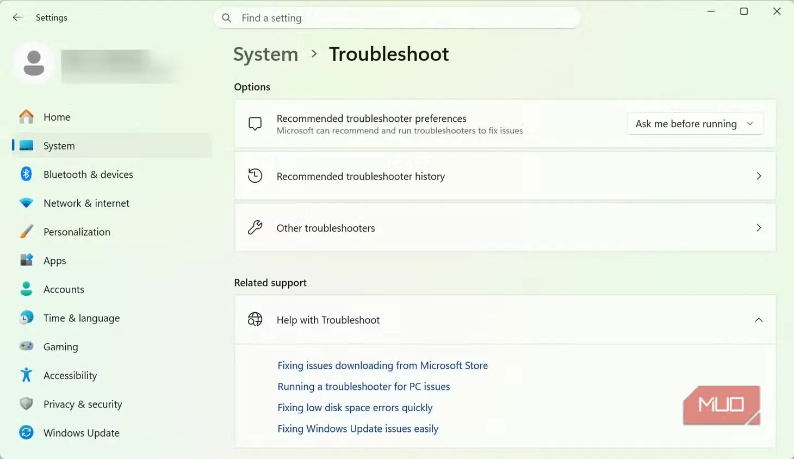Image resolution: width=794 pixels, height=459 pixels.
Task: Close the Settings window
Action: click(777, 11)
